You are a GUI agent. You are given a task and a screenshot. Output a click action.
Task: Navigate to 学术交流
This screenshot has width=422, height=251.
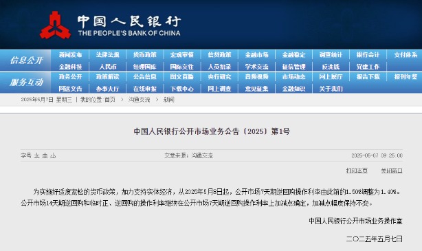click(256, 67)
